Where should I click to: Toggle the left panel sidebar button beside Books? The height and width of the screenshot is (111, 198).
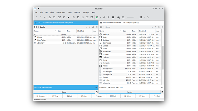36,27
